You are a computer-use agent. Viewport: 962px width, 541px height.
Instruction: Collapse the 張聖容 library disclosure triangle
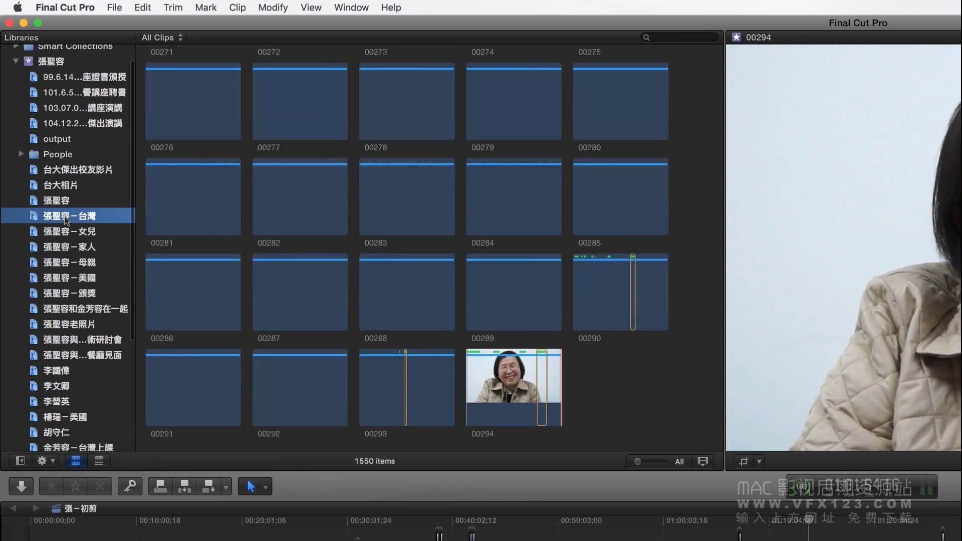(x=16, y=61)
